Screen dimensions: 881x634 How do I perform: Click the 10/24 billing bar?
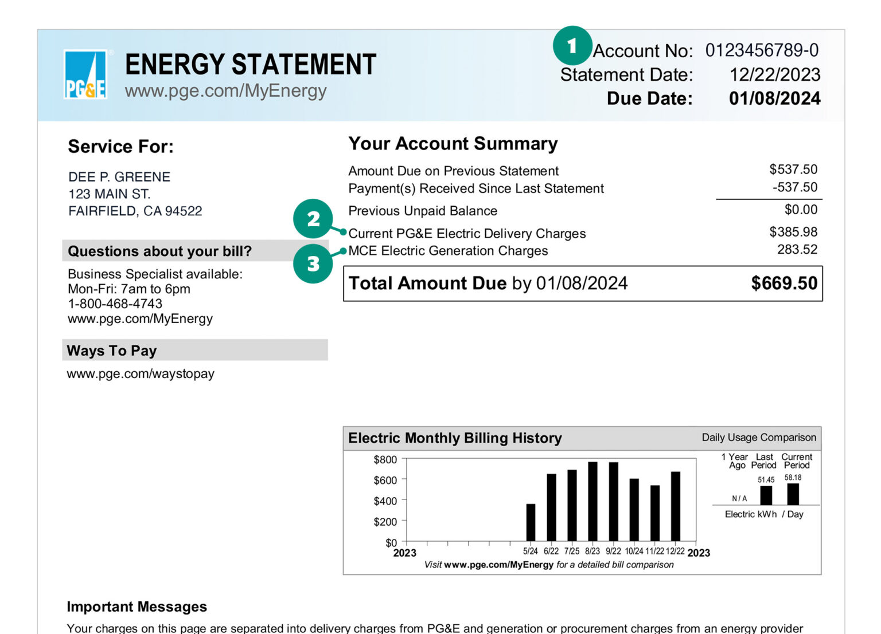(634, 510)
